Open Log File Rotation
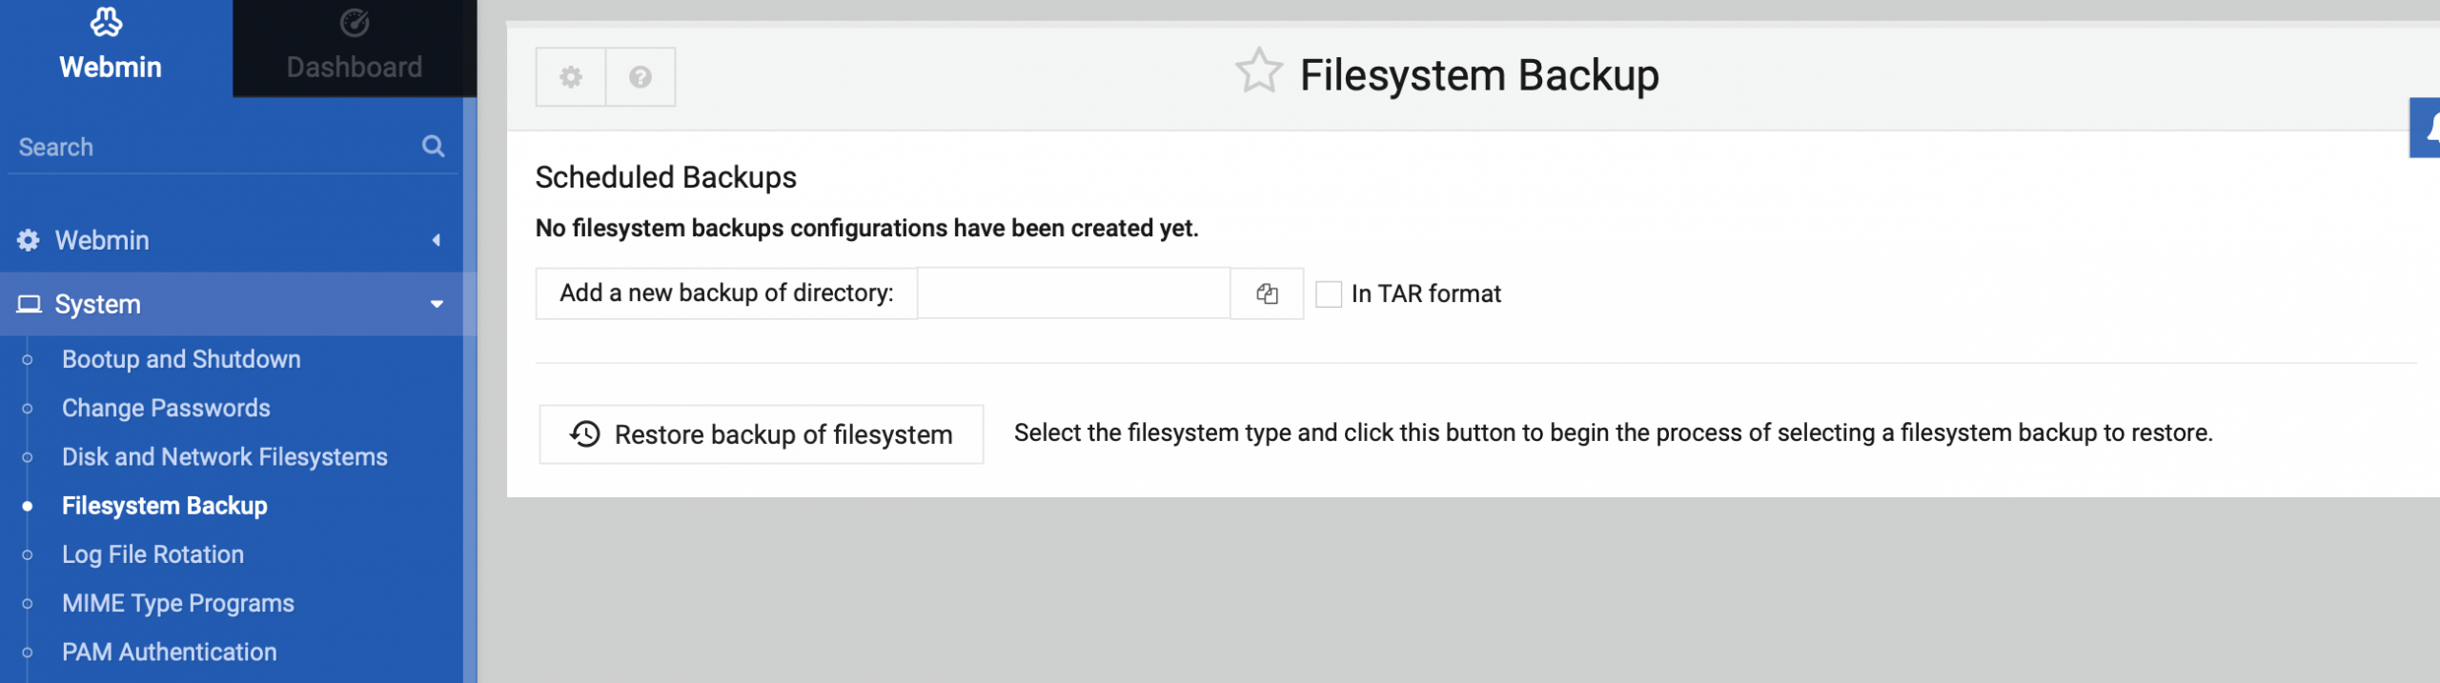This screenshot has height=683, width=2440. (152, 554)
